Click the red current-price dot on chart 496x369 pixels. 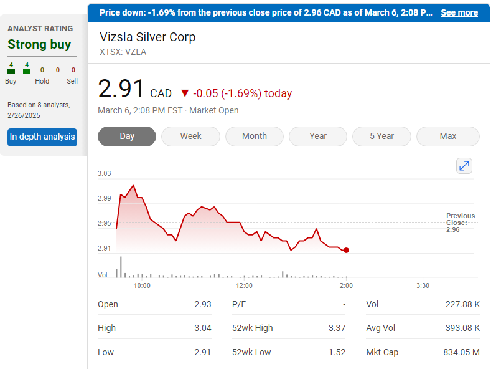click(x=346, y=250)
